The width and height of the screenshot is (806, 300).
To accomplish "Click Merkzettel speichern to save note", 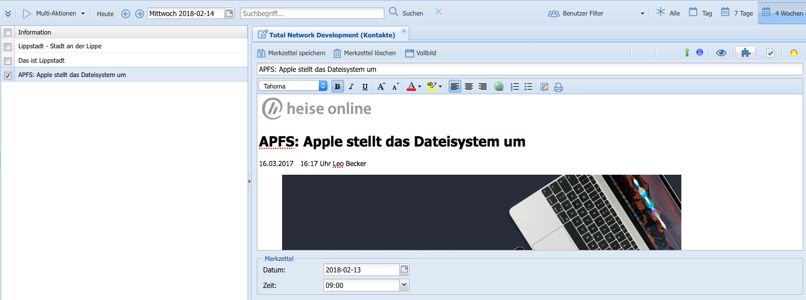I will point(291,53).
